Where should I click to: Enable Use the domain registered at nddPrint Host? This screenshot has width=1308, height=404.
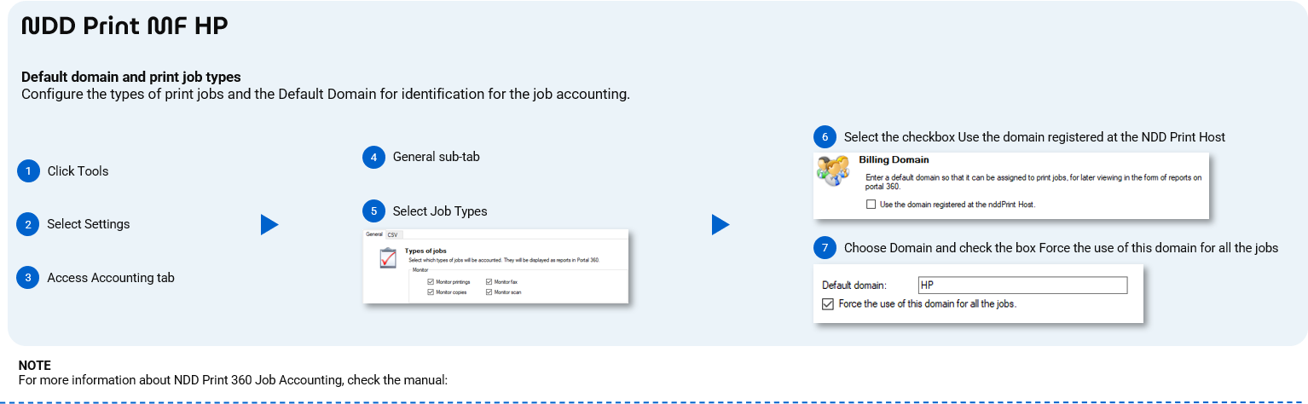pos(871,205)
